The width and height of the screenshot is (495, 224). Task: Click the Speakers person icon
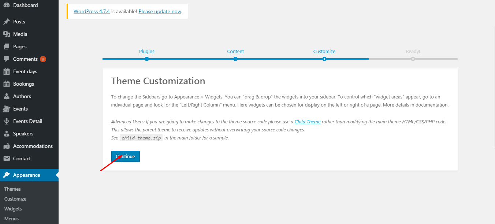7,134
